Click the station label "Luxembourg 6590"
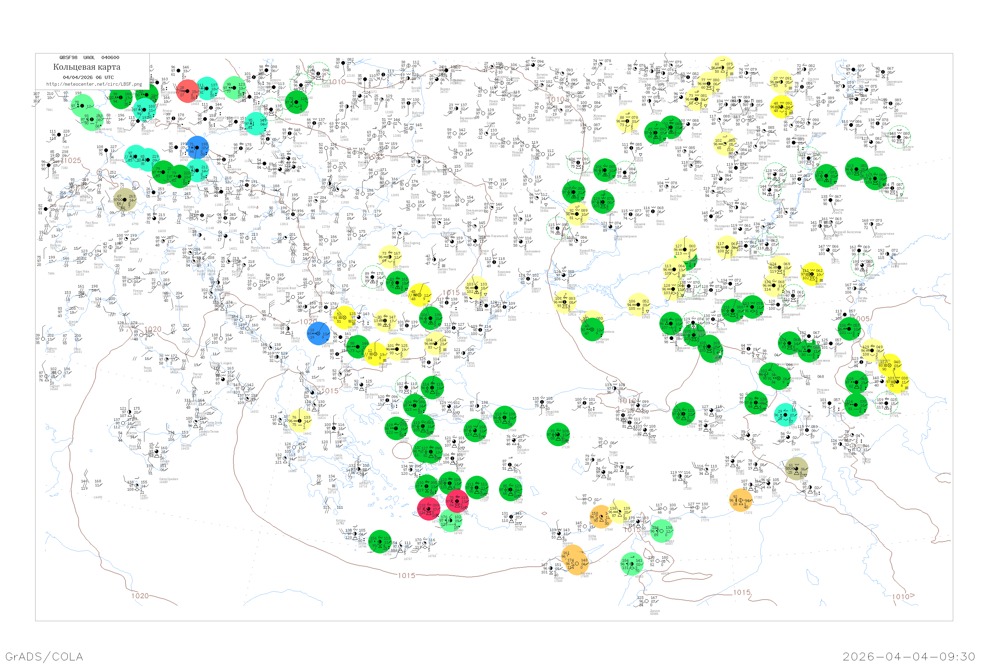 103,130
